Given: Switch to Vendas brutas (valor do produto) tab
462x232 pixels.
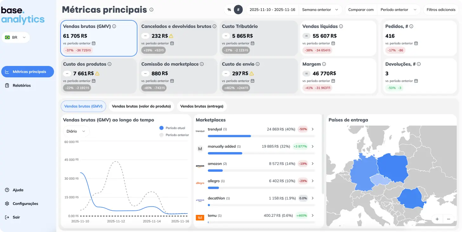Looking at the screenshot, I should 141,106.
